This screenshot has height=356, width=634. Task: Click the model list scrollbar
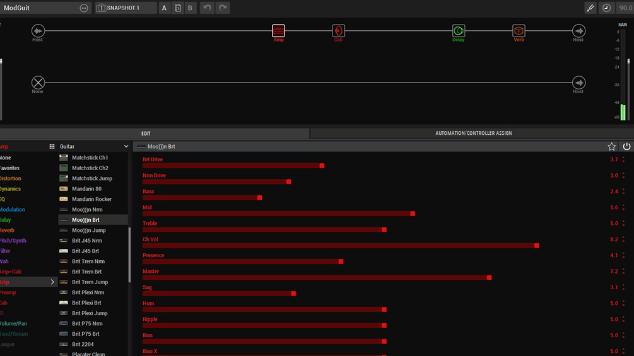(129, 255)
